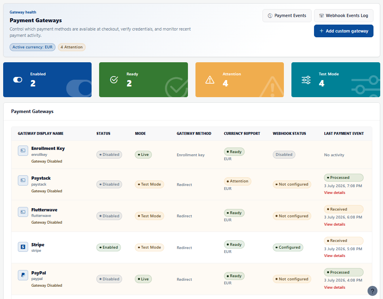Click the 4 Attention badge in header
The width and height of the screenshot is (383, 299).
pyautogui.click(x=72, y=47)
